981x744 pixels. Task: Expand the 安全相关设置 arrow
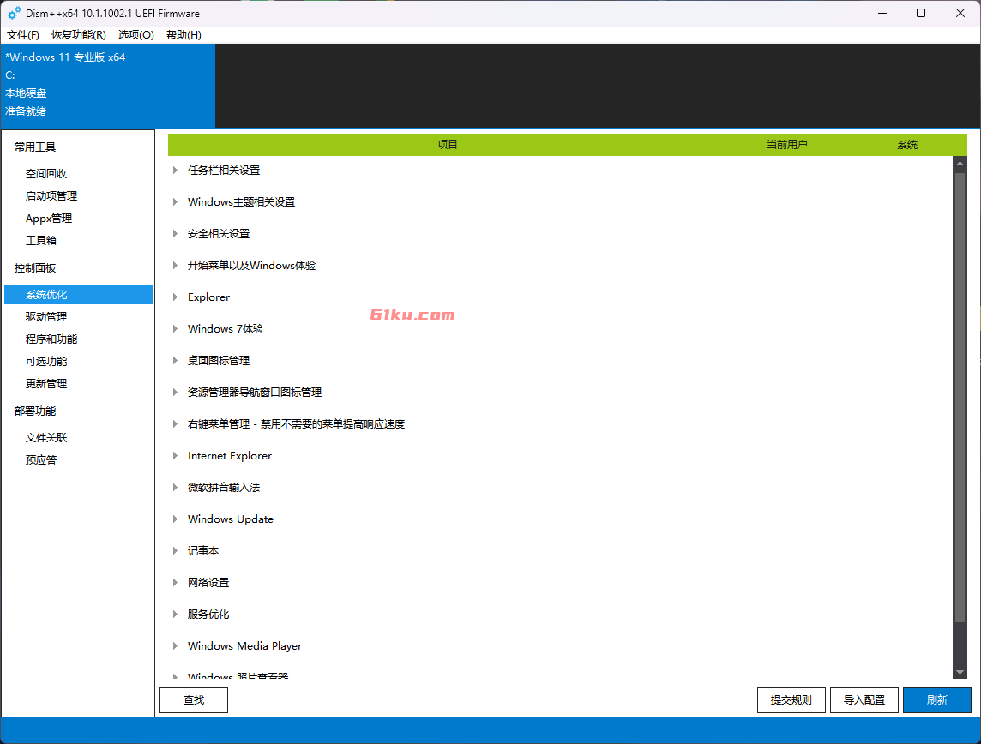(x=175, y=234)
